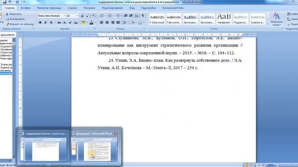Open the Font (Шрифт) dialog launcher

coord(95,29)
